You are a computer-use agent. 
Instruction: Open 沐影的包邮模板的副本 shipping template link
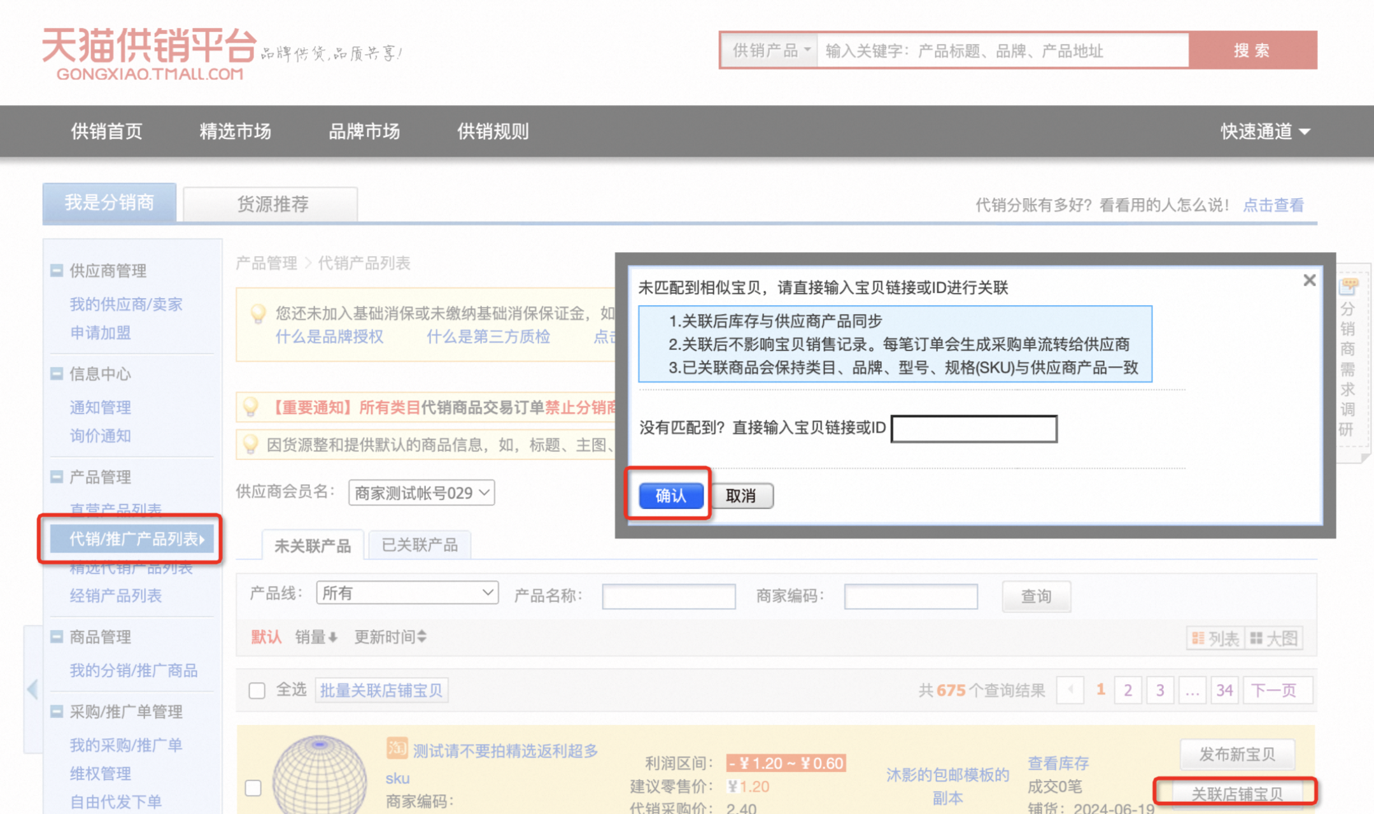(x=947, y=786)
